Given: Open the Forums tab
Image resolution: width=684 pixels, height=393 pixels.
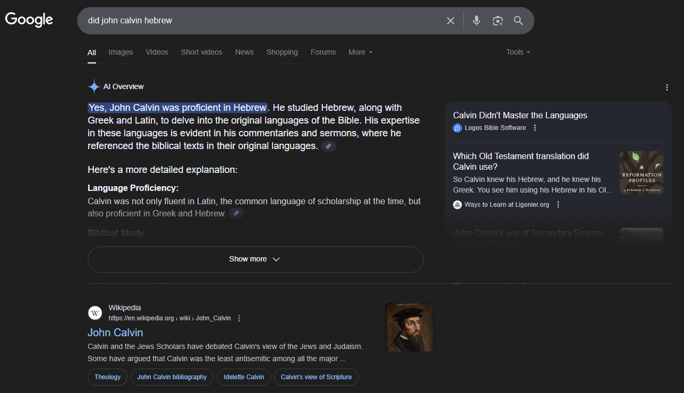Looking at the screenshot, I should (x=323, y=52).
